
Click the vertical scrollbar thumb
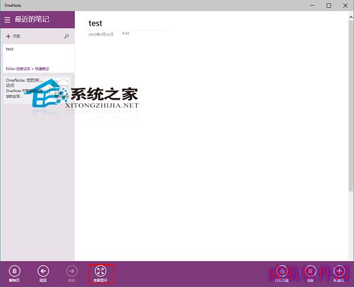coord(351,106)
